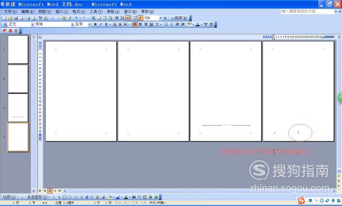
Task: Open the 格式 (Format) menu
Action: click(79, 12)
